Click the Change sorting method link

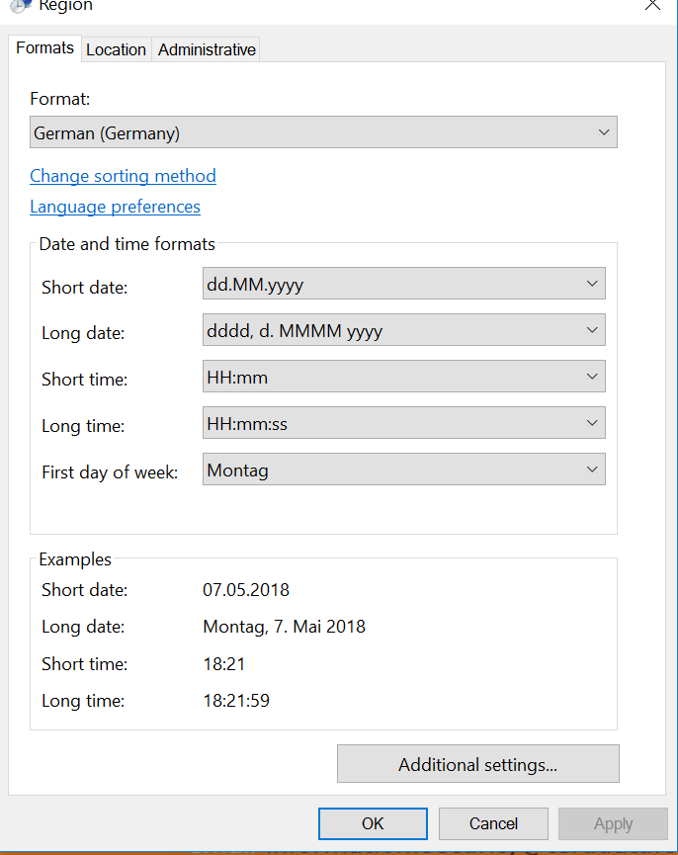pyautogui.click(x=123, y=176)
